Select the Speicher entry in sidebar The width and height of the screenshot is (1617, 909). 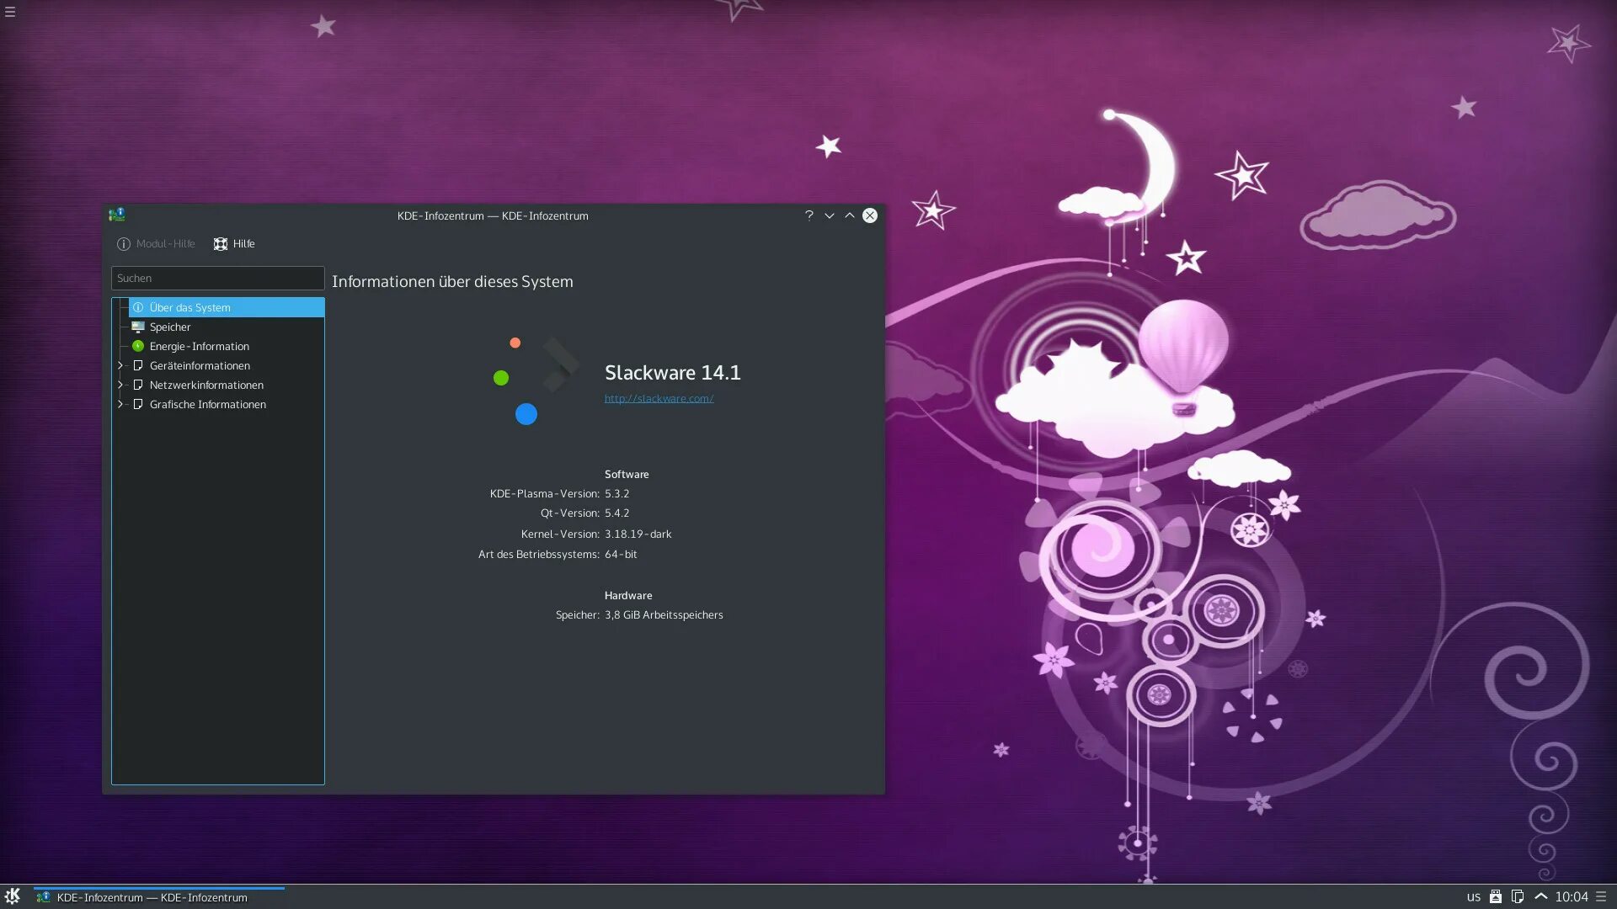point(170,327)
